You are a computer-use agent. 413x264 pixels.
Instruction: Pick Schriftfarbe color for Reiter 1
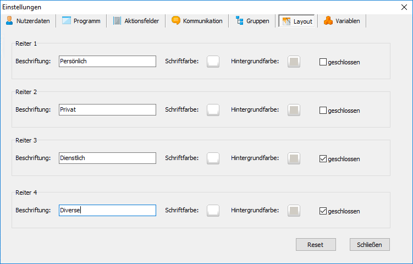pyautogui.click(x=213, y=62)
